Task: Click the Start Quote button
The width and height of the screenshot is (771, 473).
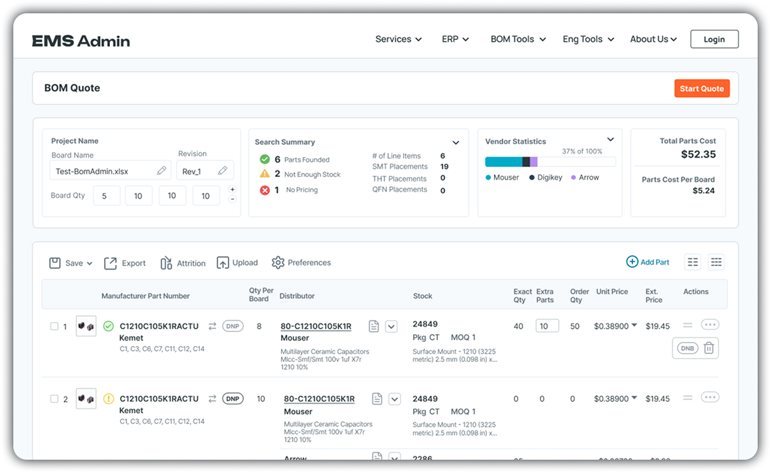Action: pos(702,88)
